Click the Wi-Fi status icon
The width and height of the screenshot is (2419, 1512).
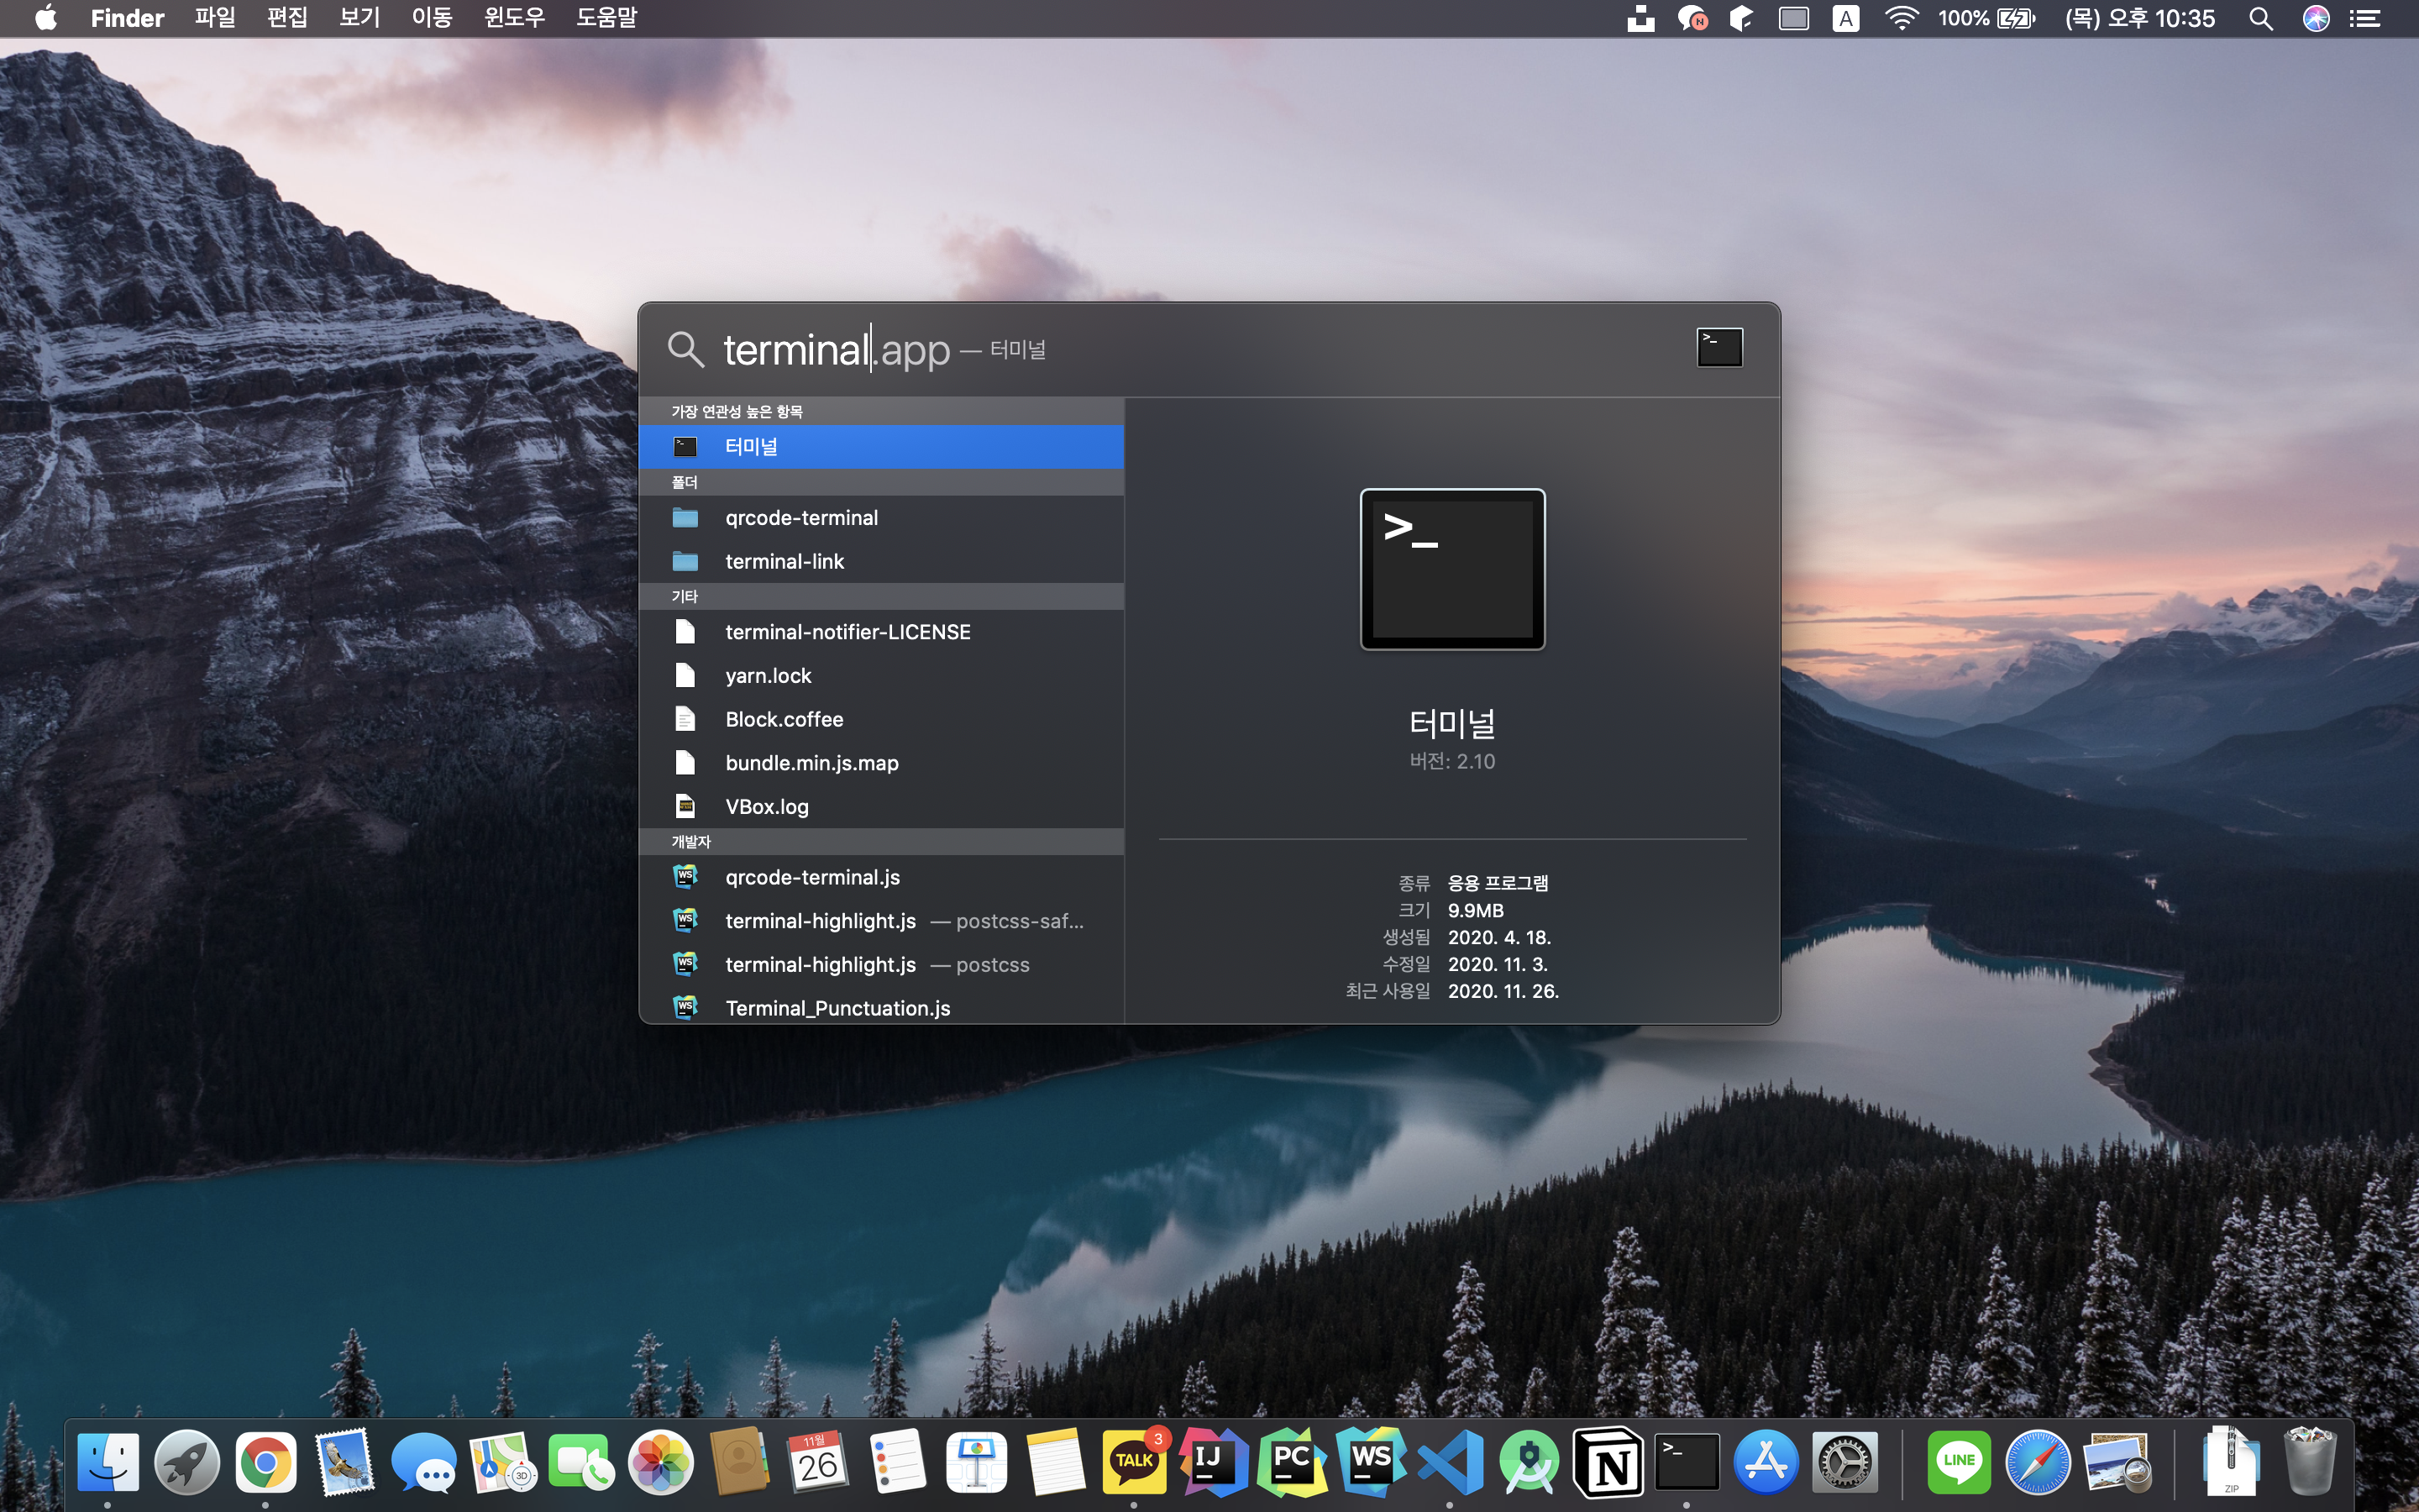pyautogui.click(x=1900, y=18)
